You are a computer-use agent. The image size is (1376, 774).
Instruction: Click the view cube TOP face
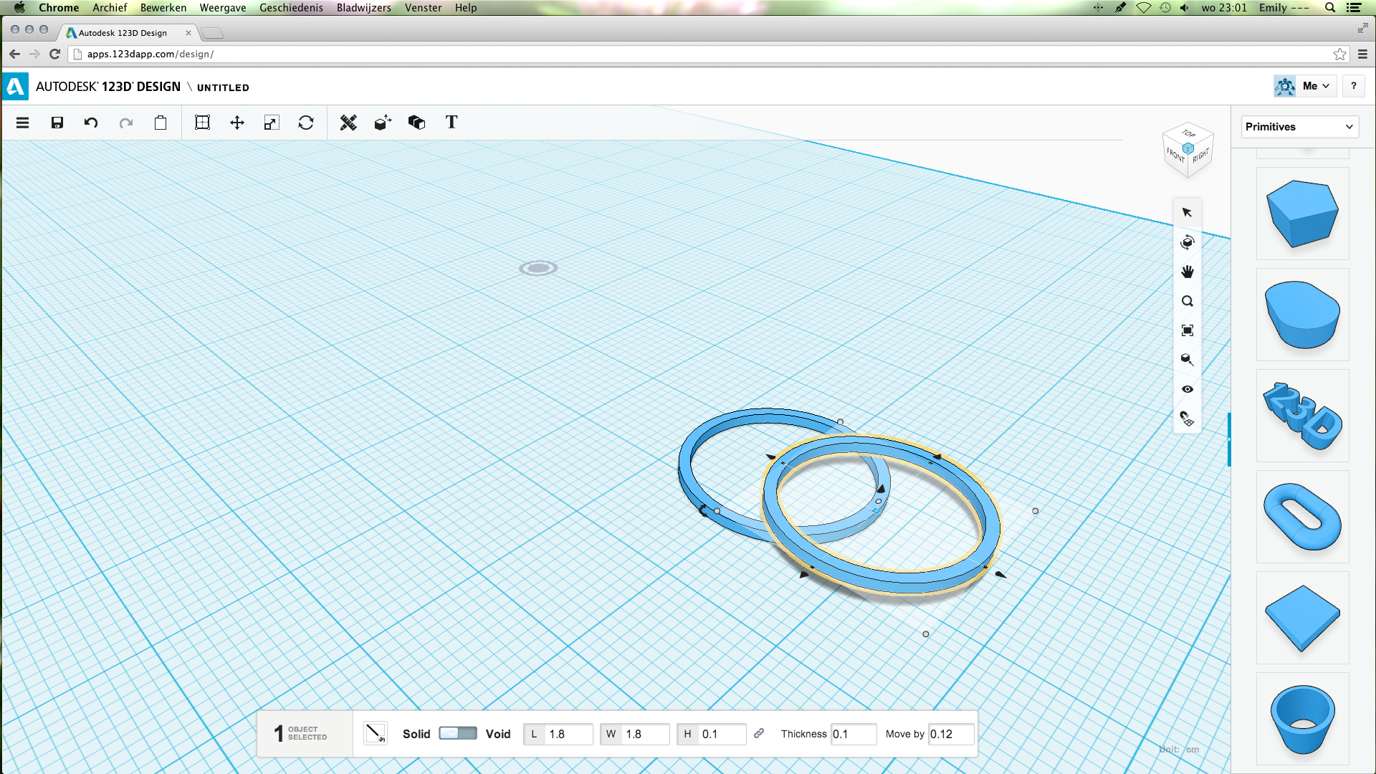[x=1188, y=134]
